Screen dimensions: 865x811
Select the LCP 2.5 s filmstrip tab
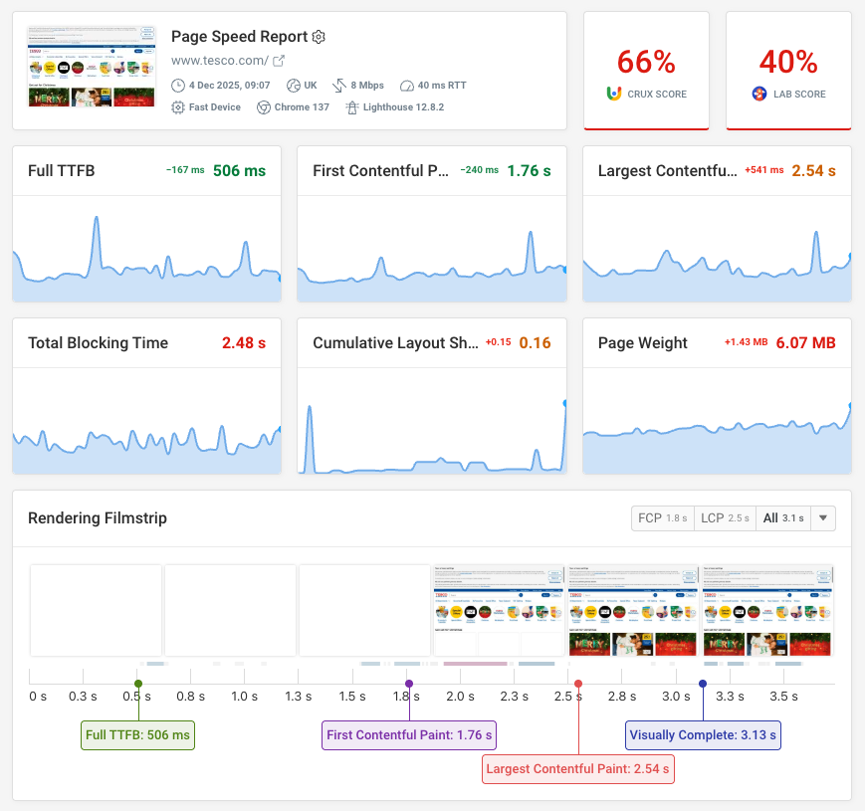click(726, 517)
